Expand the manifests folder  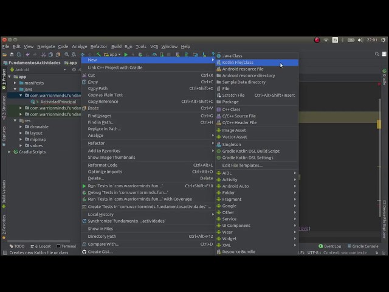pyautogui.click(x=15, y=83)
